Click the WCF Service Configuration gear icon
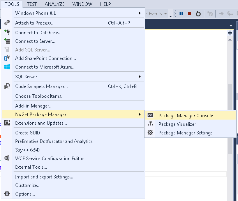238x201 pixels. click(x=7, y=158)
